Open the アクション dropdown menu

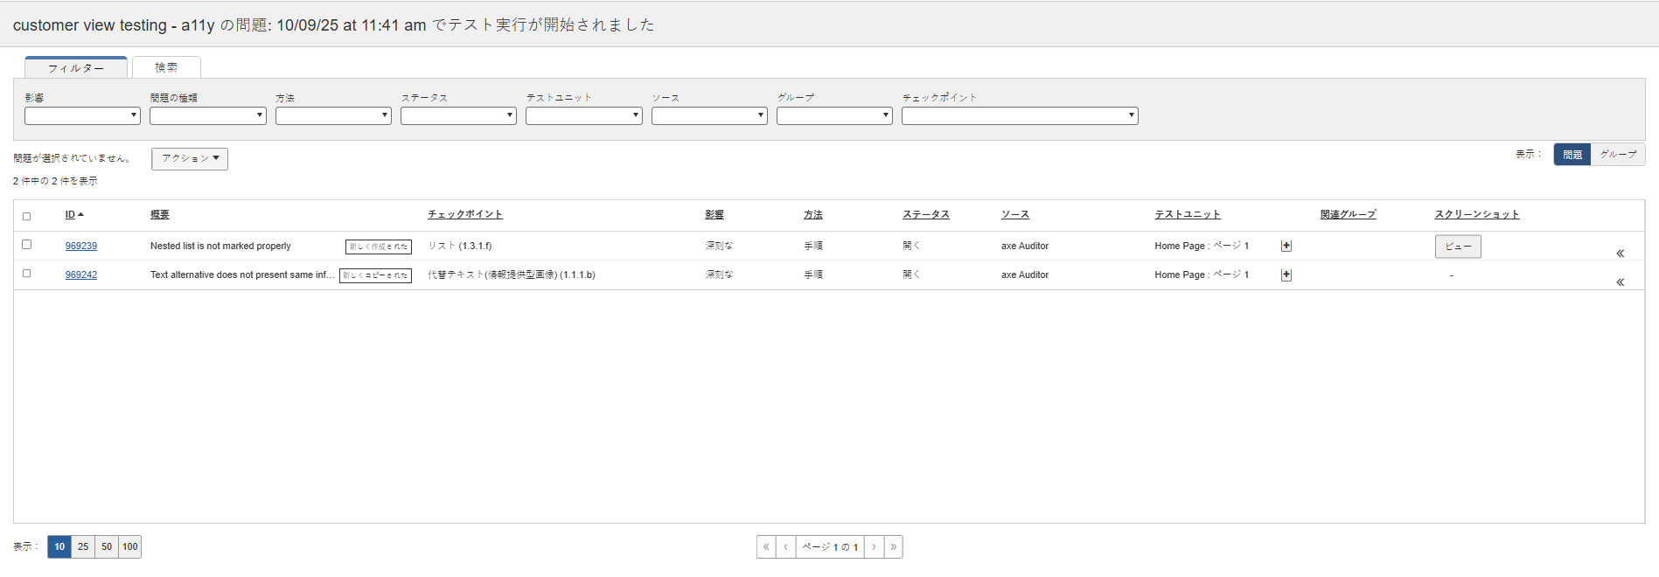click(x=190, y=159)
